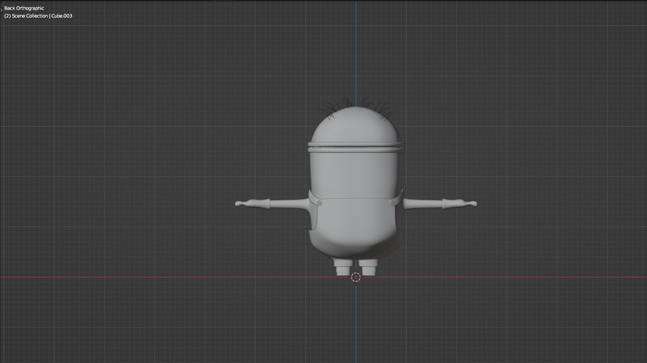Click '(2) Scene Collection | Cube.003' text
The height and width of the screenshot is (363, 647).
(38, 16)
